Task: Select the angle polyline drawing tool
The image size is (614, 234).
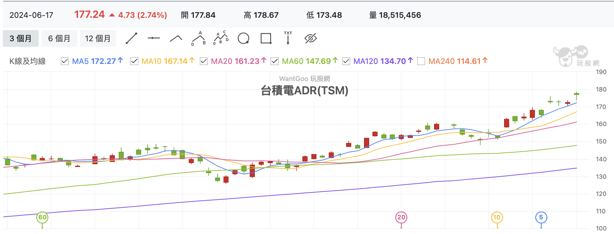Action: click(x=176, y=38)
